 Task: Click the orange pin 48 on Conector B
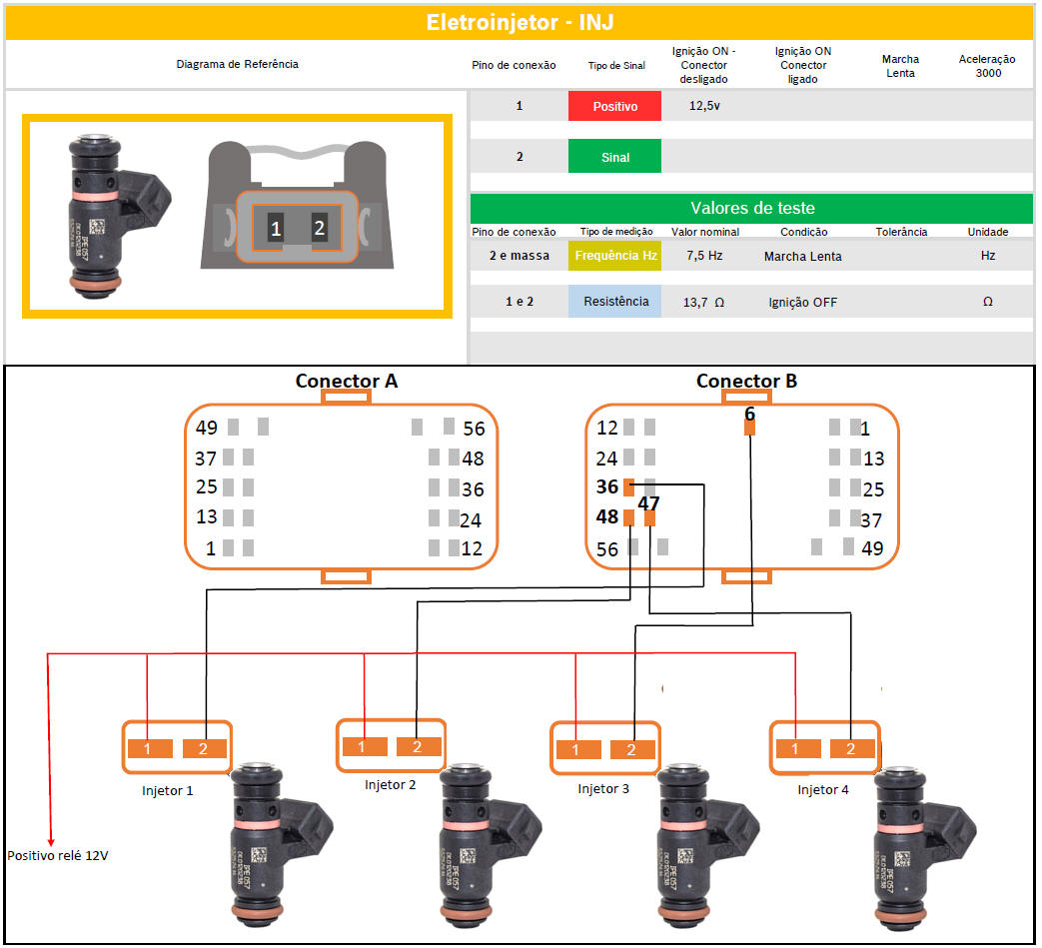coord(628,517)
